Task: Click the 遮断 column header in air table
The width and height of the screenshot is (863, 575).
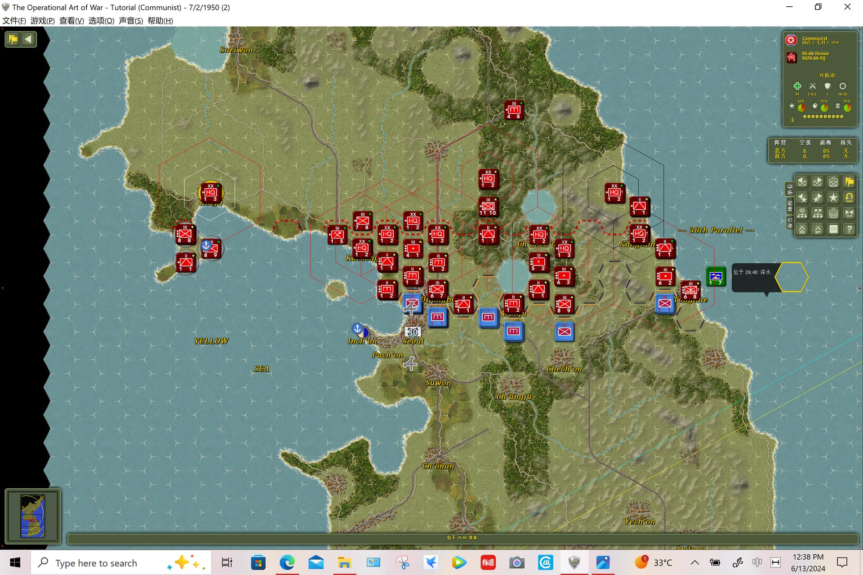Action: tap(826, 142)
